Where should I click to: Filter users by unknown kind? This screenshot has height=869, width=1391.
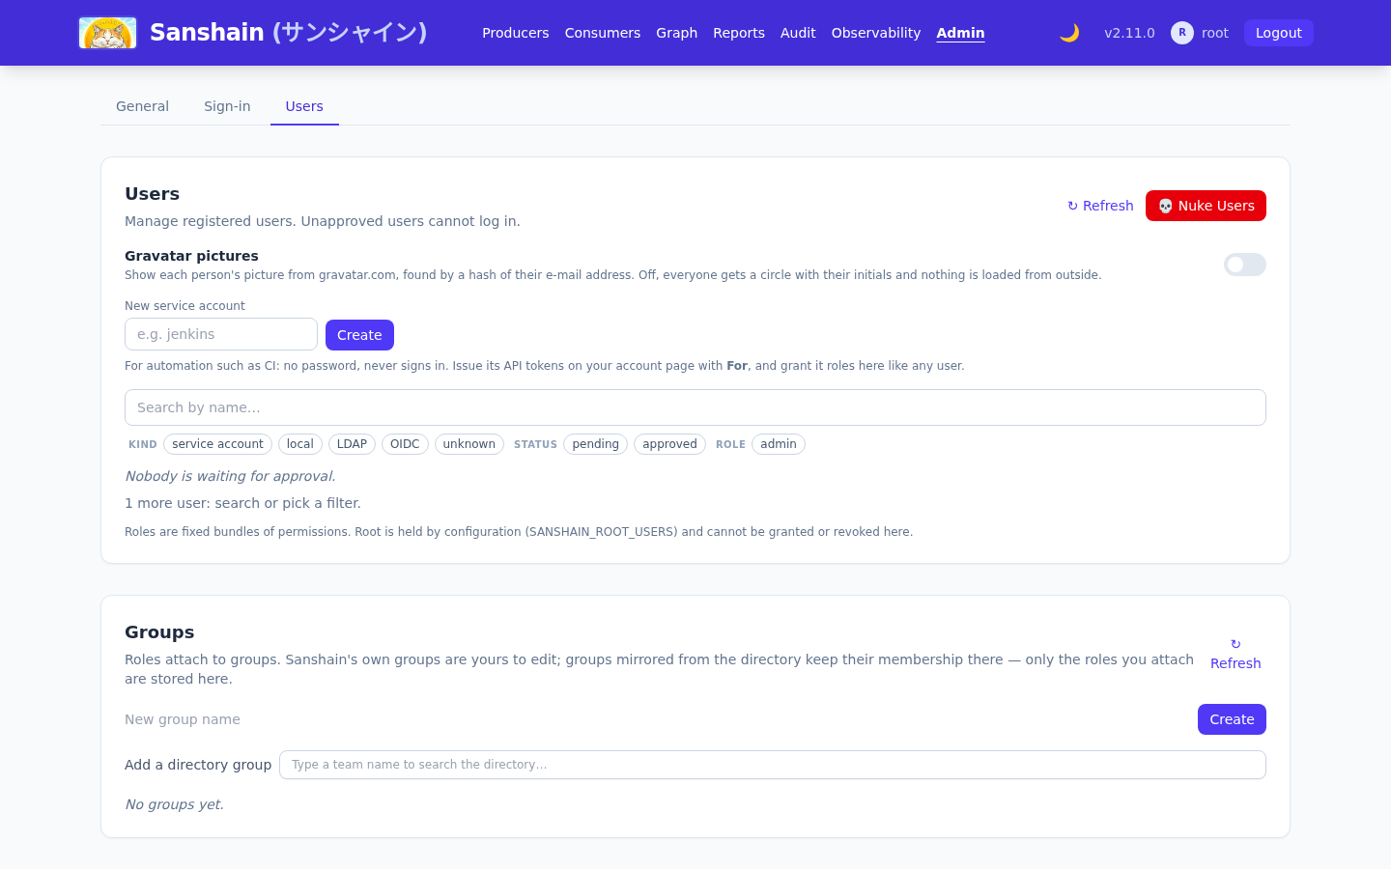click(x=469, y=444)
